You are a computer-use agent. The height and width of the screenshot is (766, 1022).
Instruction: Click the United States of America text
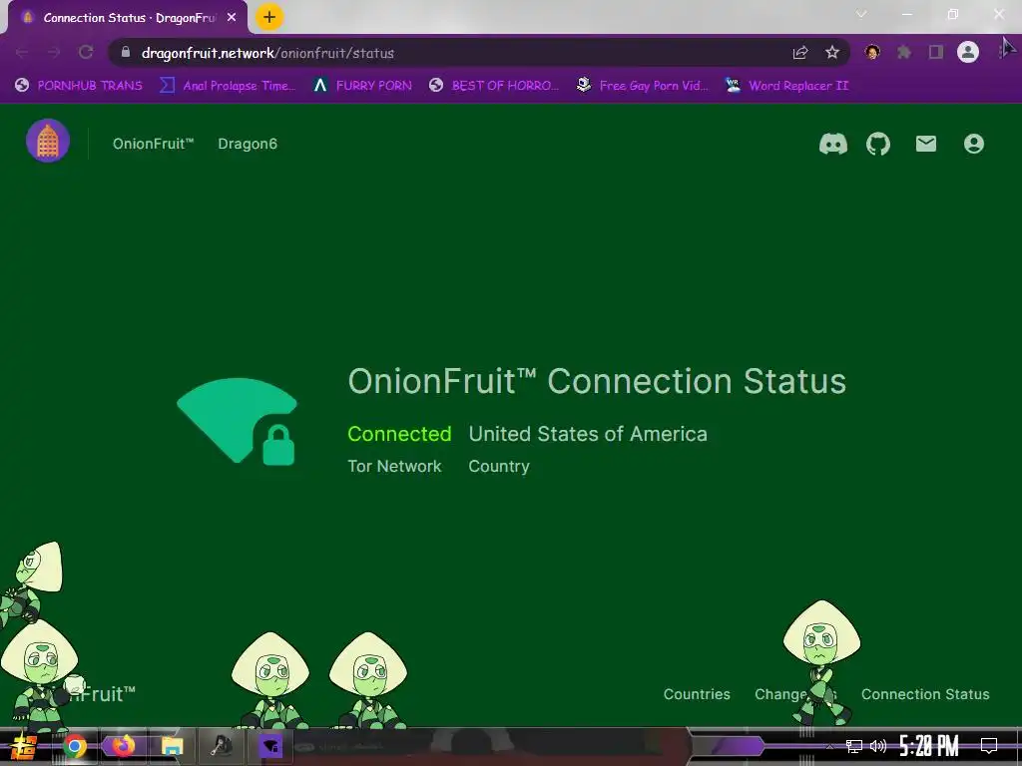pos(588,434)
